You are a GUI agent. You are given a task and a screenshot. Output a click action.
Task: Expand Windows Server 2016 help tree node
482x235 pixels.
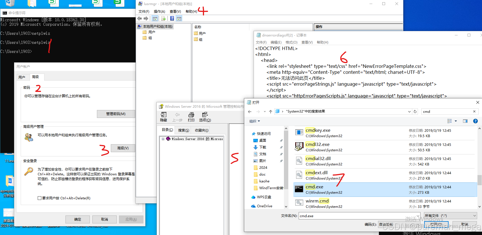(163, 139)
